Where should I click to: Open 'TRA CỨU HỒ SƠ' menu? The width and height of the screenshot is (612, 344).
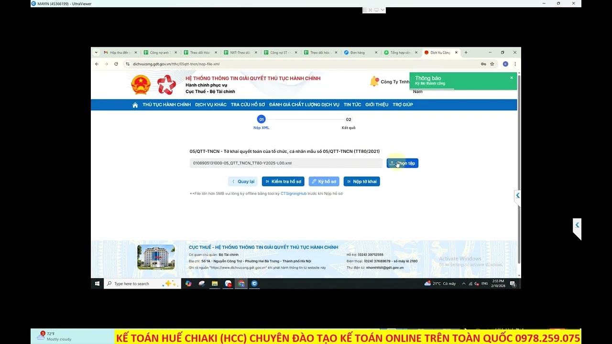pyautogui.click(x=248, y=105)
